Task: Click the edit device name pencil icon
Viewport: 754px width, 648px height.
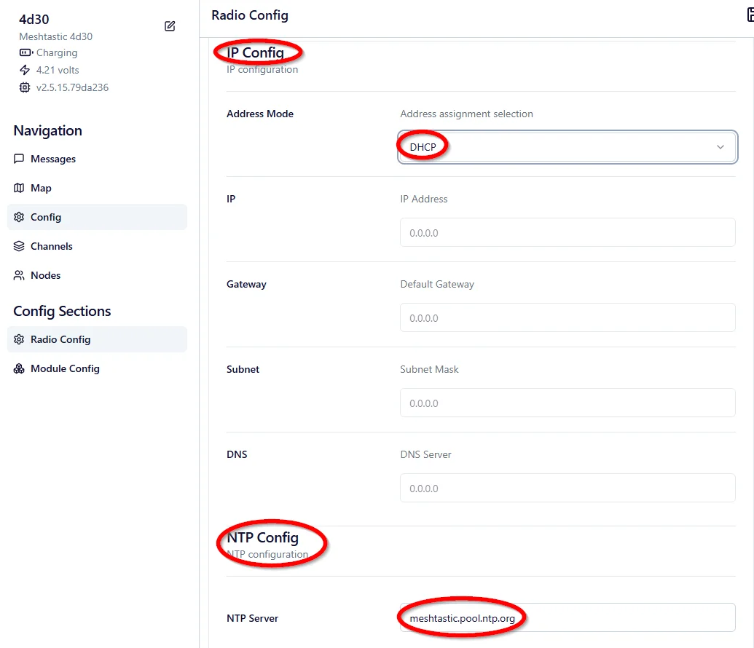Action: (x=170, y=26)
